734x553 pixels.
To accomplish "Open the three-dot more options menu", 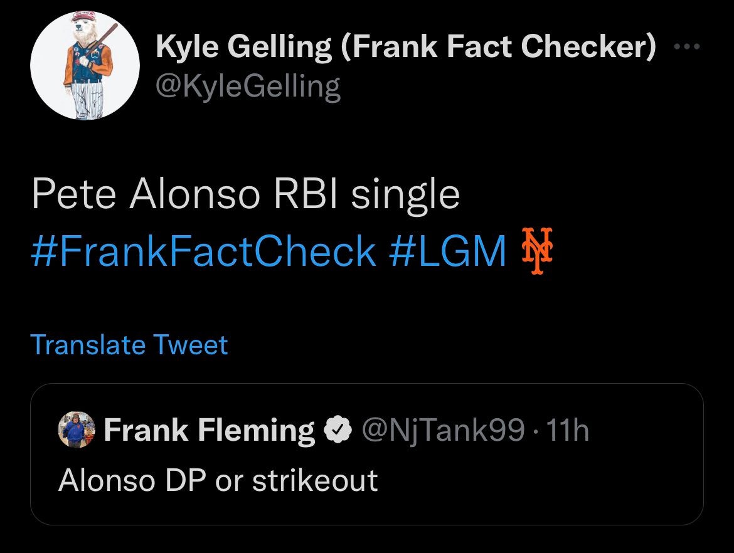I will click(687, 48).
